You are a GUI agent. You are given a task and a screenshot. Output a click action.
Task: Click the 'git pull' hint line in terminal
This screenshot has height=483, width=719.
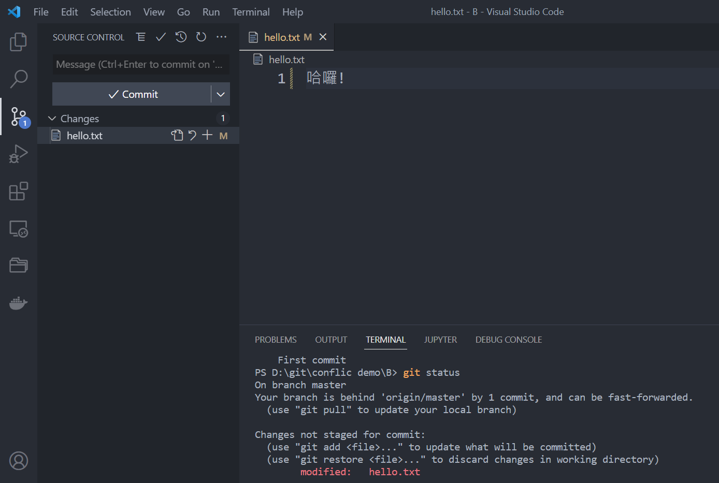[392, 409]
